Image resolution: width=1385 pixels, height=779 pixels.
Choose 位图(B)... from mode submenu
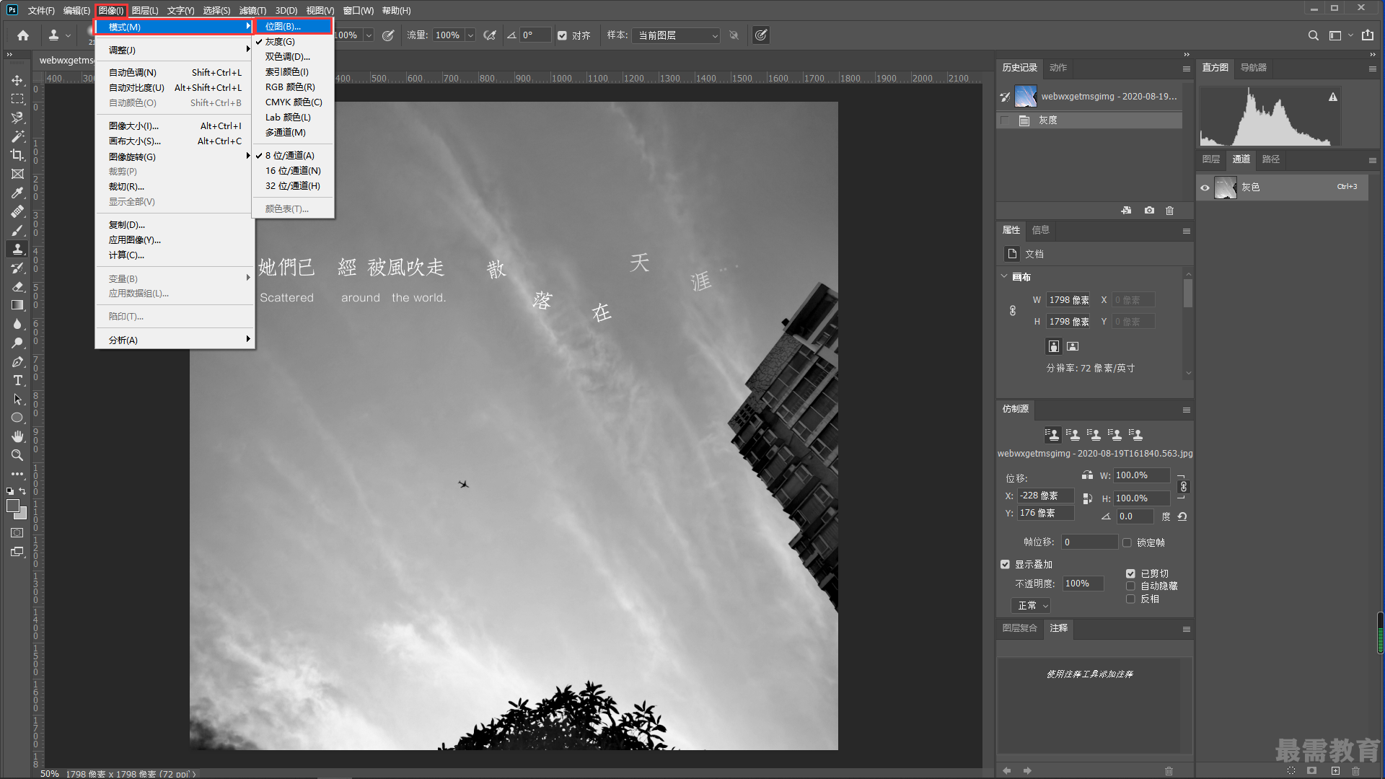(294, 26)
